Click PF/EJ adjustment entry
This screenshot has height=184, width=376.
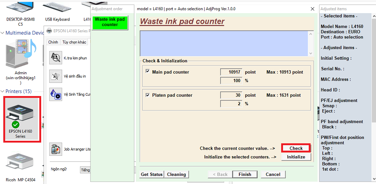pyautogui.click(x=339, y=100)
